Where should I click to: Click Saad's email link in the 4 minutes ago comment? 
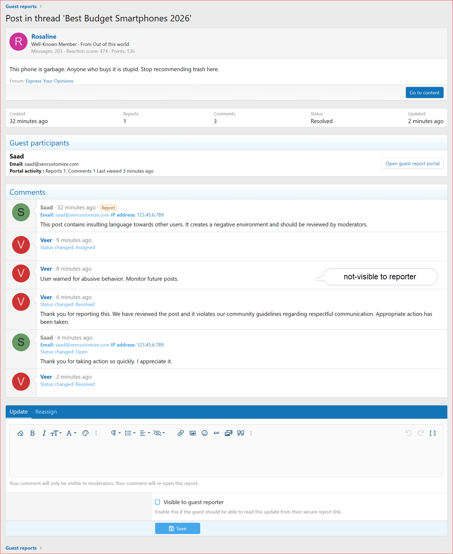tap(82, 345)
